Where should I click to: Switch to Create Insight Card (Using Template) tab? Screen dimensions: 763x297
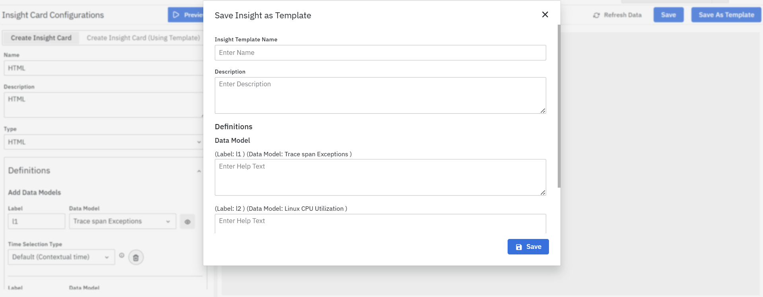(x=143, y=38)
